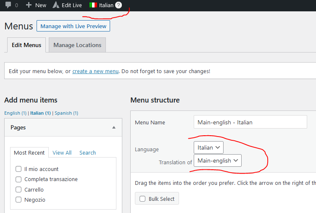Click the Italian flag icon in admin bar
The height and width of the screenshot is (213, 316).
[x=93, y=5]
